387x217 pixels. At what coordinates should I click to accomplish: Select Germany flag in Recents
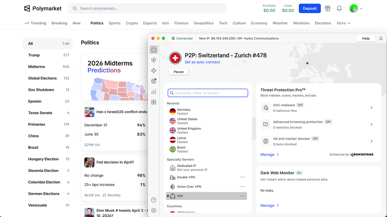coord(172,112)
